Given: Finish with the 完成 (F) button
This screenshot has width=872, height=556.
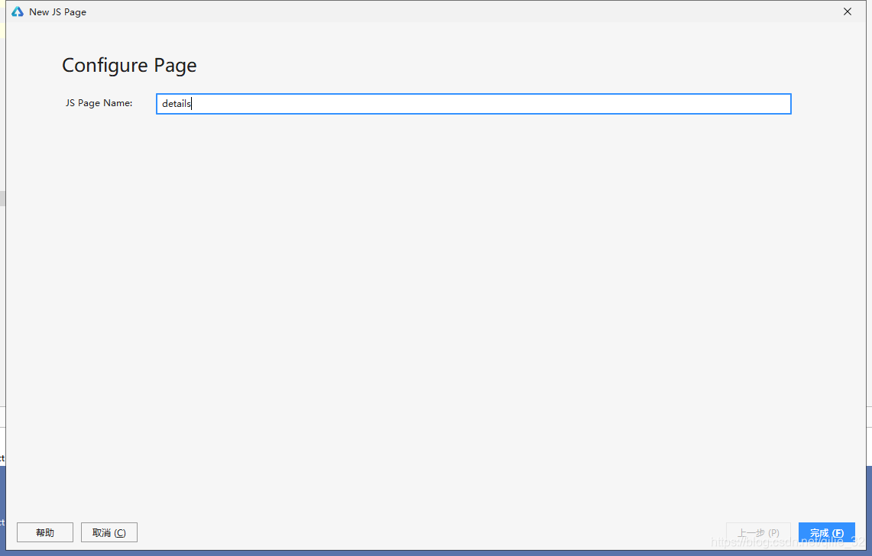Looking at the screenshot, I should pos(826,532).
